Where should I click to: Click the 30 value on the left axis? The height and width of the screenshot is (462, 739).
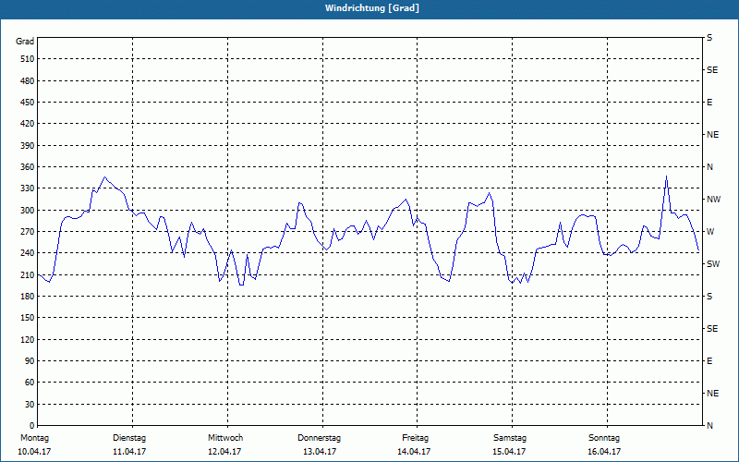[x=30, y=405]
